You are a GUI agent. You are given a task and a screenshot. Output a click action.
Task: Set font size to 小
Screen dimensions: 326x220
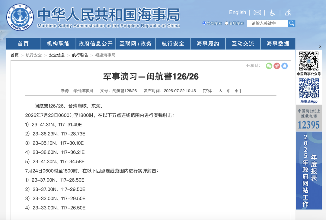(x=236, y=91)
